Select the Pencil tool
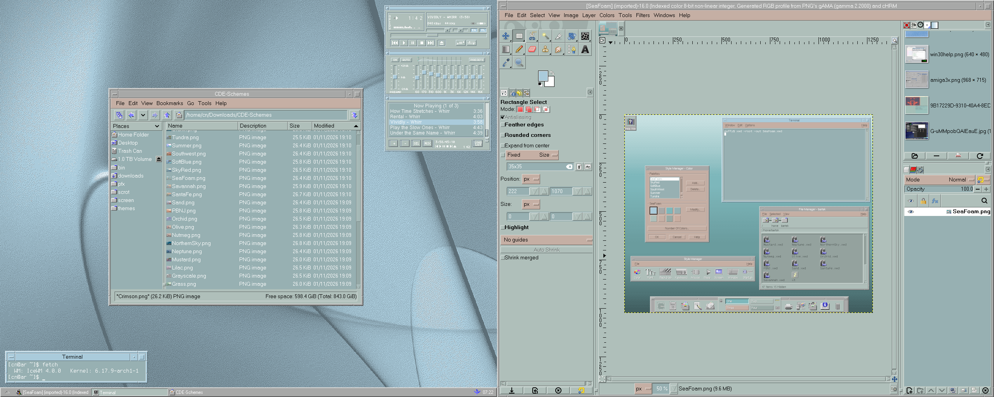Screen dimensions: 994x397 click(x=519, y=49)
